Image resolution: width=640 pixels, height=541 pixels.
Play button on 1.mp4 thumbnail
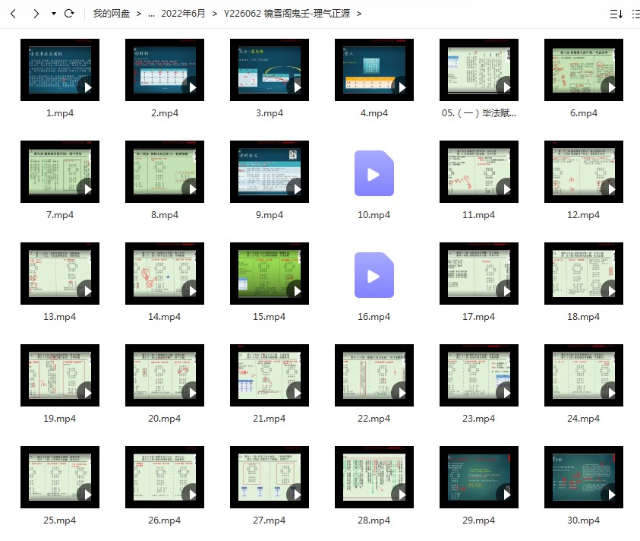[87, 87]
